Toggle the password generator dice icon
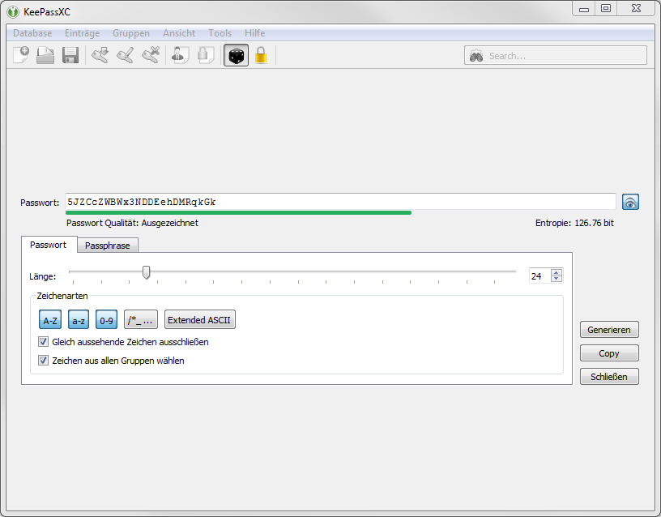 236,55
